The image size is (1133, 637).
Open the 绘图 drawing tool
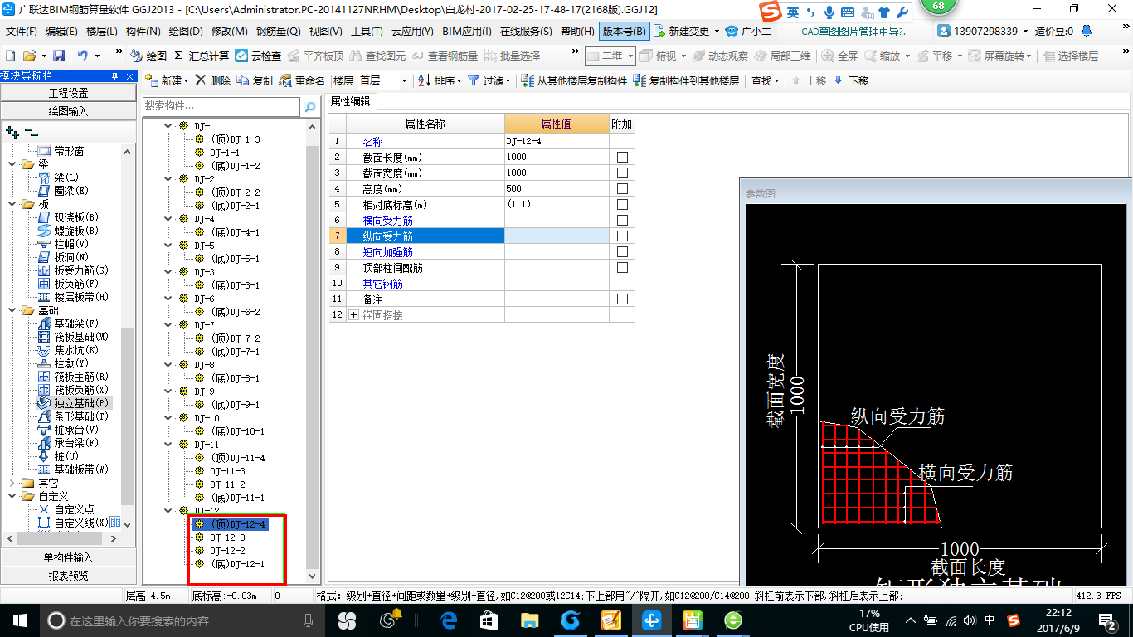point(148,56)
